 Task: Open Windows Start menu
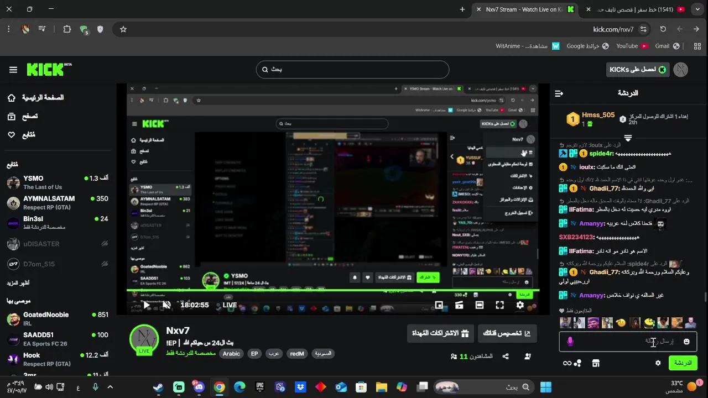coord(545,387)
